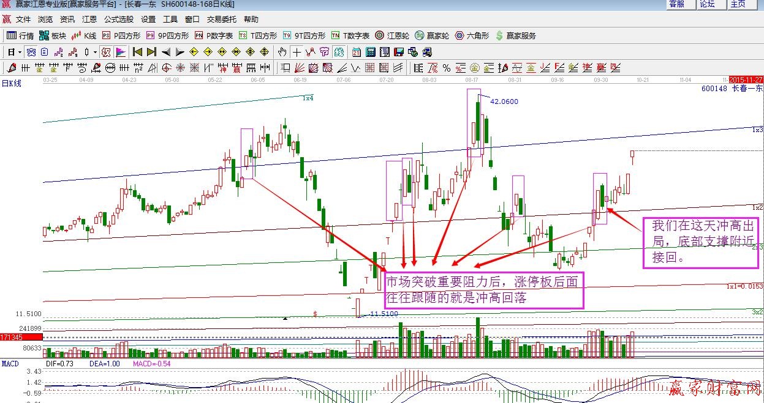
Task: Open the 交易委托 menu
Action: click(222, 20)
